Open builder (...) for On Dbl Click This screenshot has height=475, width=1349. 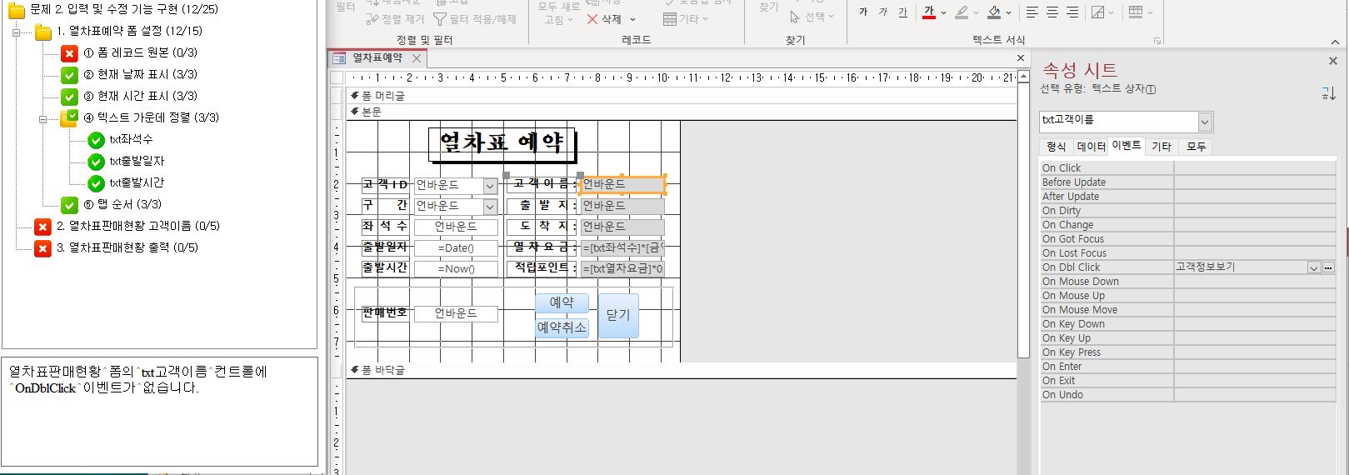coord(1328,267)
